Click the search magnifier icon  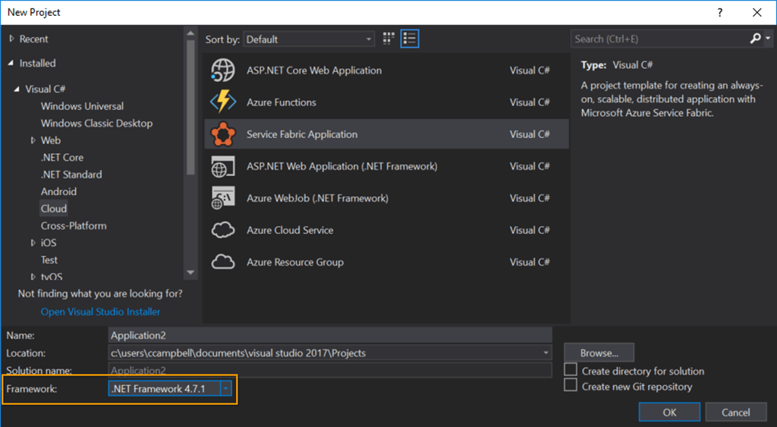pyautogui.click(x=755, y=39)
